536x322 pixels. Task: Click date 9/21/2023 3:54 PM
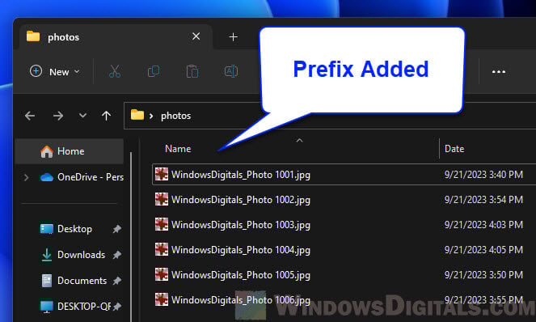click(x=483, y=200)
